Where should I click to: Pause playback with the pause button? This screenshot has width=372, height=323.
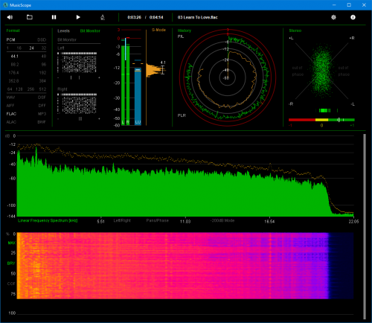[54, 17]
